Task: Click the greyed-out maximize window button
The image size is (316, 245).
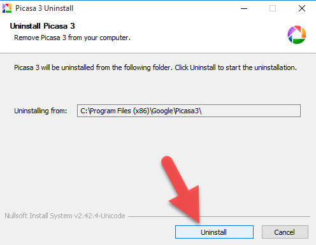Action: point(273,8)
